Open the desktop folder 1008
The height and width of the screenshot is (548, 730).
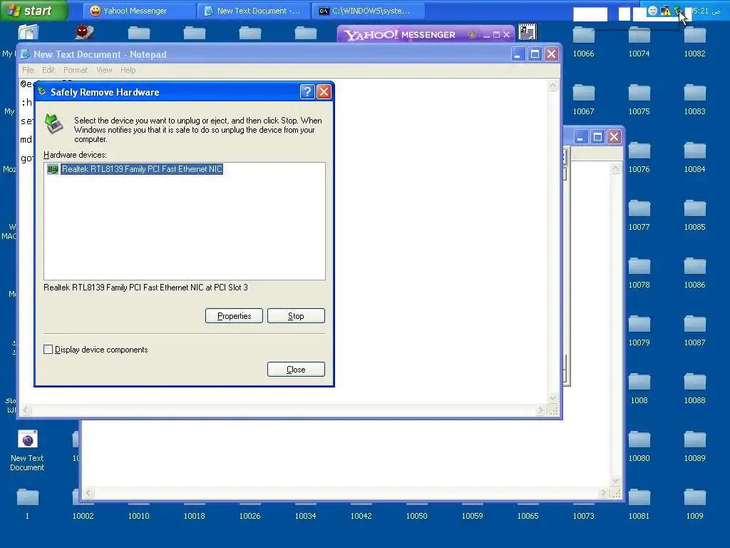click(x=639, y=389)
